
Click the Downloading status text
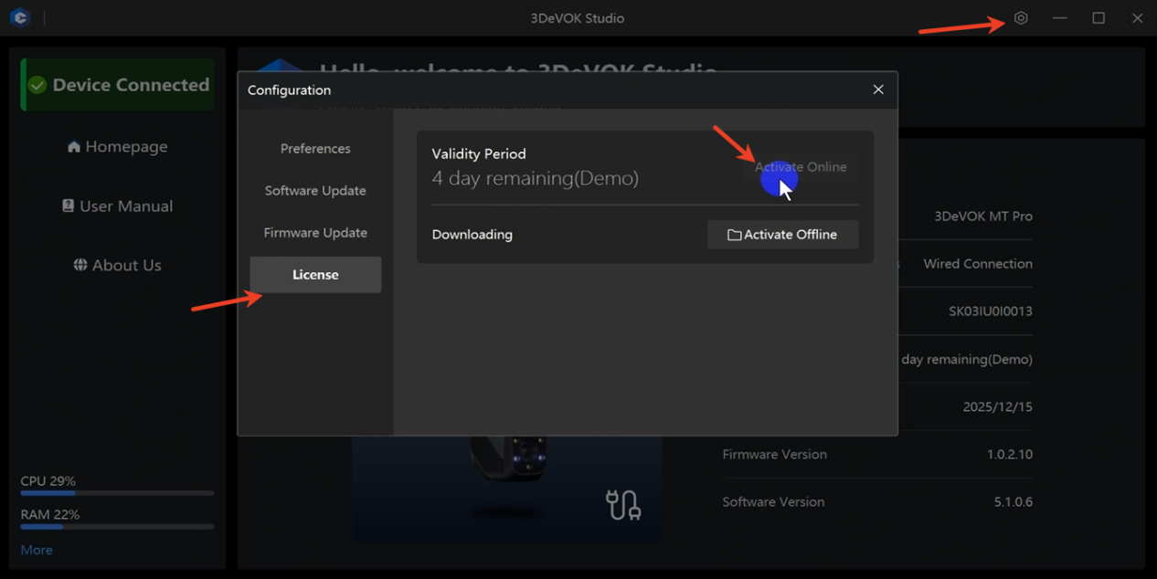coord(472,235)
